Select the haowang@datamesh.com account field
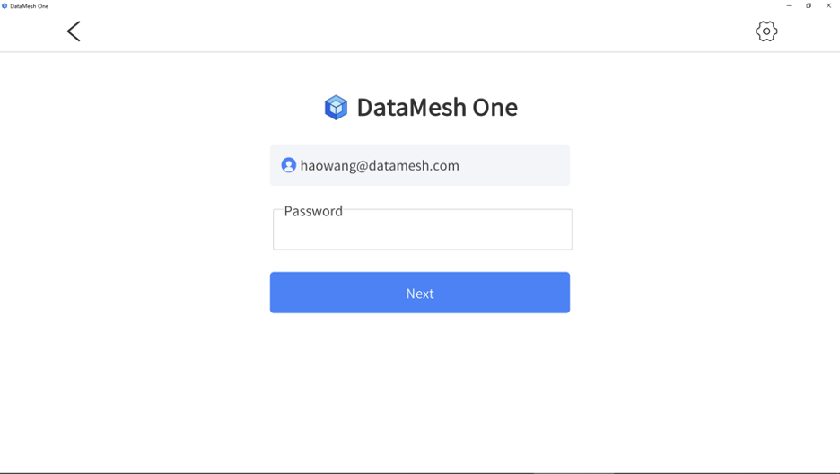 point(420,165)
